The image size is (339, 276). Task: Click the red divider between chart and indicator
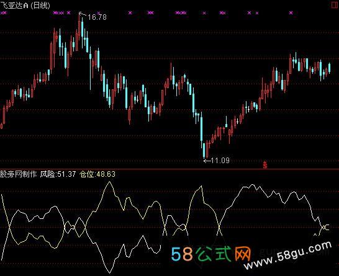point(169,169)
